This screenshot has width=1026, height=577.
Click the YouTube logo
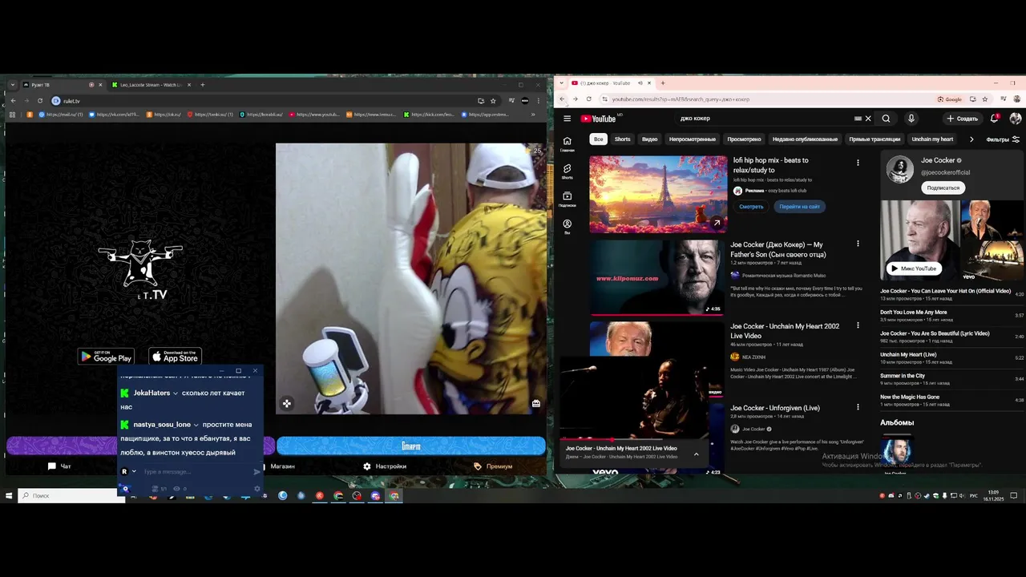click(x=598, y=119)
